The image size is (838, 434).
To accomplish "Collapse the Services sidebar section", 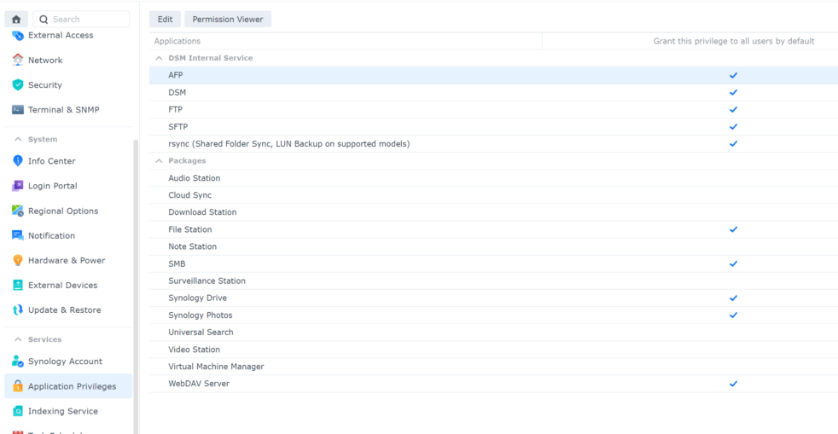I will click(18, 339).
